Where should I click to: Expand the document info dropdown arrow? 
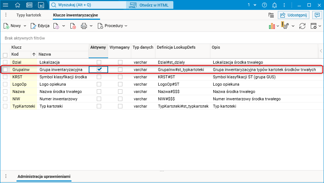(x=63, y=26)
